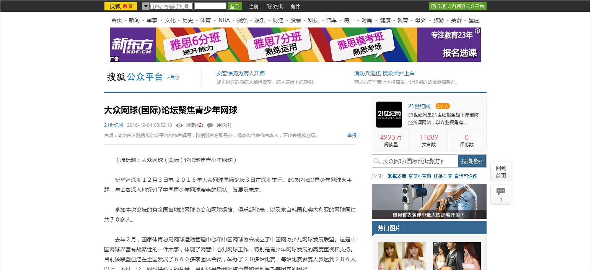Click the 11889 文章数 stat
591x270 pixels.
428,141
